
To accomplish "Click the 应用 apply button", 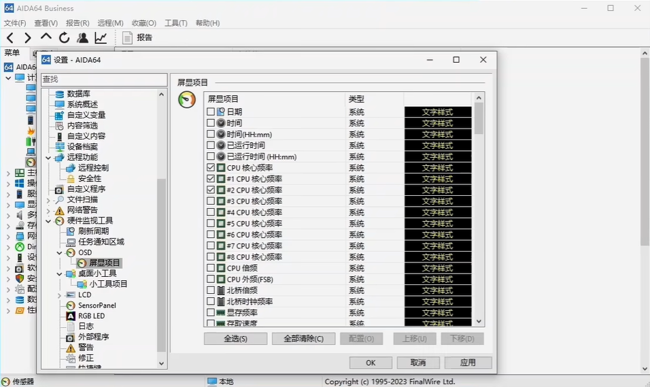I will [468, 363].
